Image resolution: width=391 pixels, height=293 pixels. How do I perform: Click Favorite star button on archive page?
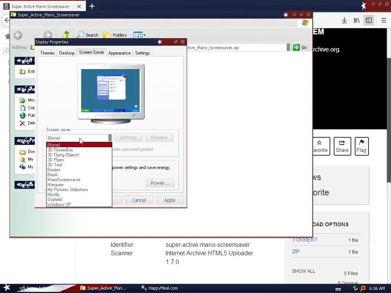click(321, 146)
